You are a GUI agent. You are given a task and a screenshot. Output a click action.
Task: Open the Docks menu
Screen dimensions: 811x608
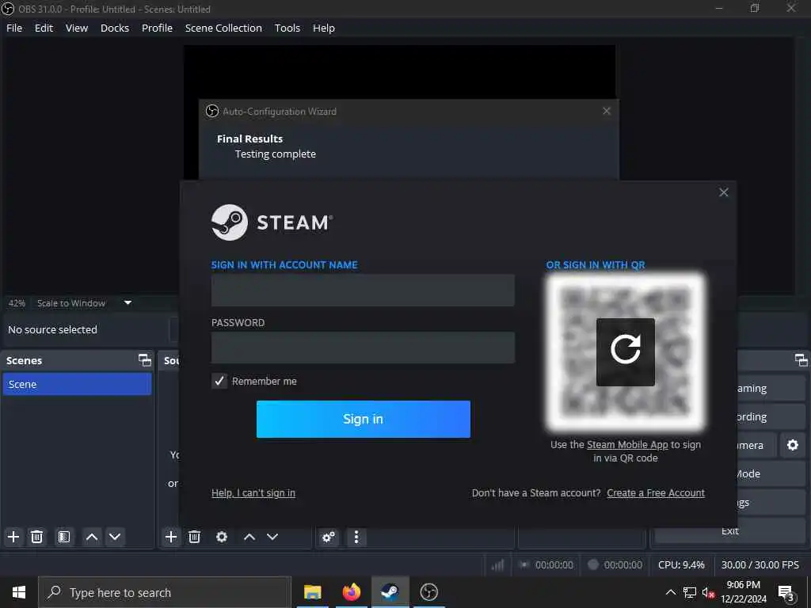[115, 28]
